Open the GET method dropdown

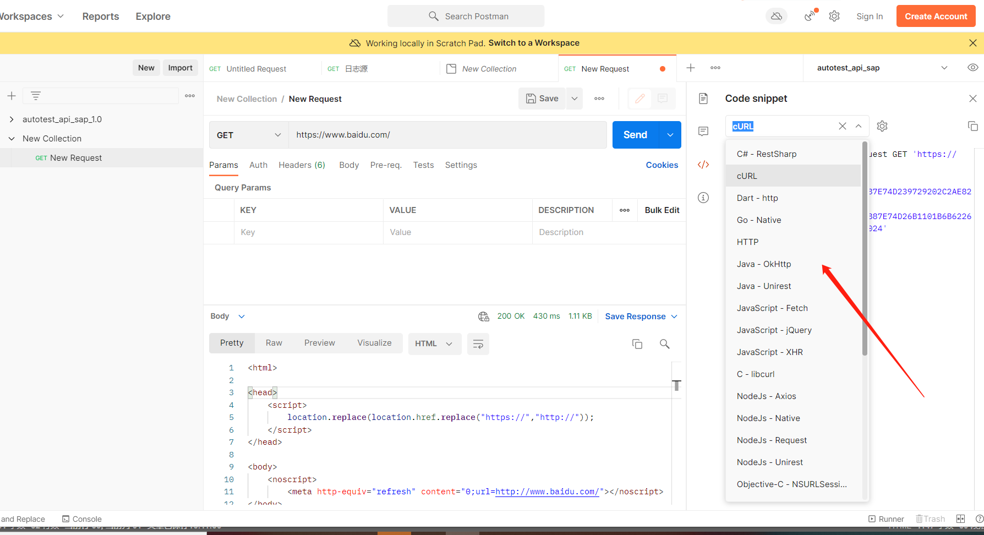click(x=249, y=135)
